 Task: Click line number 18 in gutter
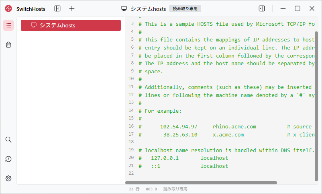point(131,142)
